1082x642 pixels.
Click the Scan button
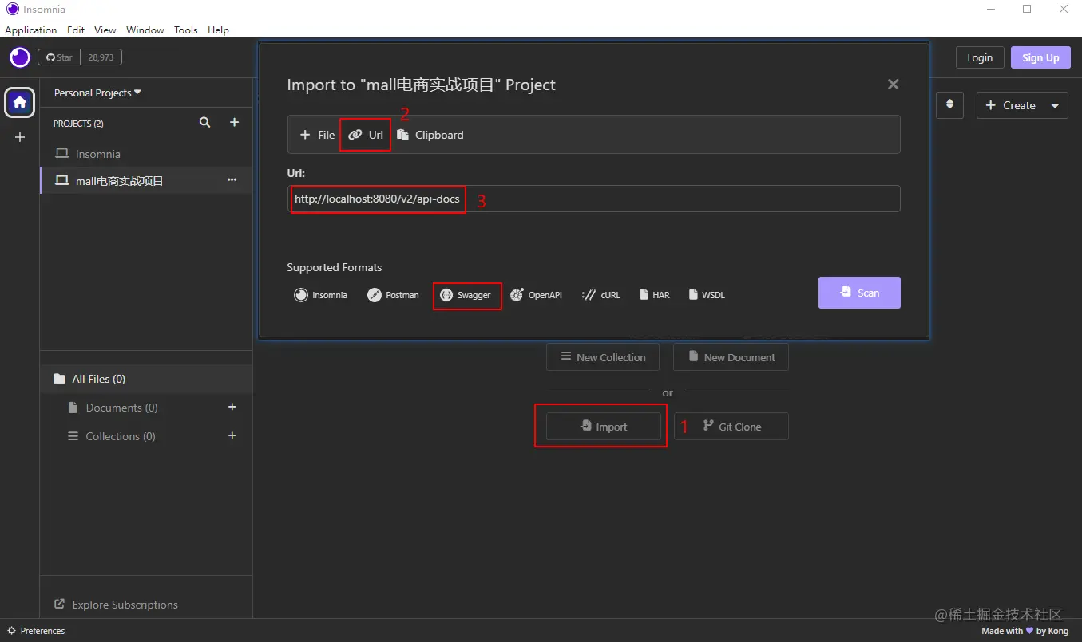859,293
